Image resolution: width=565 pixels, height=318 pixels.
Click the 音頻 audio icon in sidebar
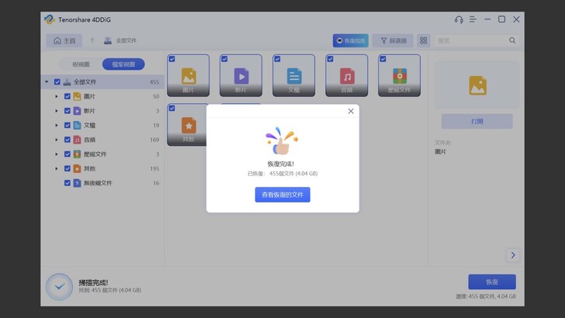(x=77, y=140)
